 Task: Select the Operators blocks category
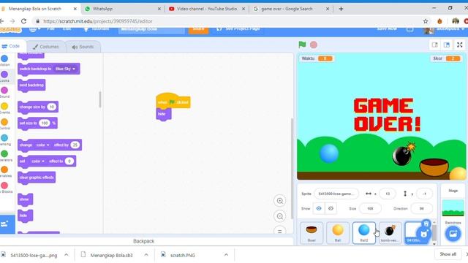tap(4, 156)
